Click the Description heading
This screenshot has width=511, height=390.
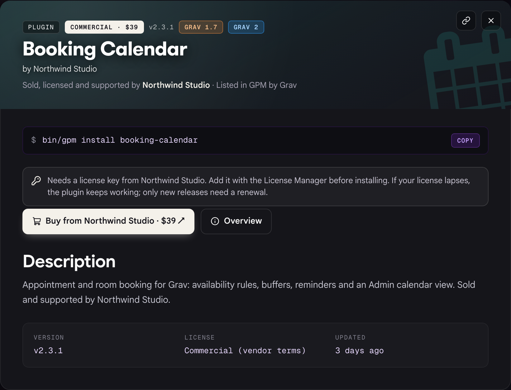point(69,261)
